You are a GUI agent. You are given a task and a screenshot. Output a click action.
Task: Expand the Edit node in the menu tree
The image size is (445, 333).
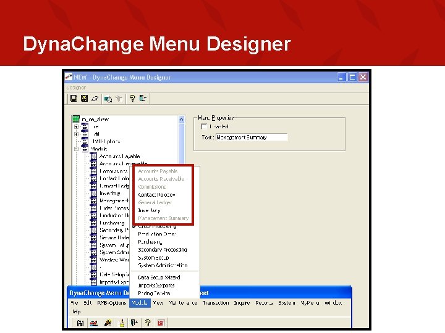tap(76, 134)
